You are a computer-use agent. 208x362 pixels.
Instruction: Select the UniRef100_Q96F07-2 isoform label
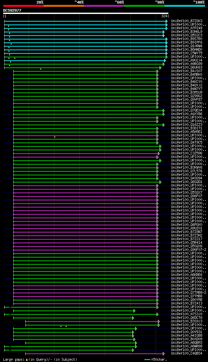[188, 250]
